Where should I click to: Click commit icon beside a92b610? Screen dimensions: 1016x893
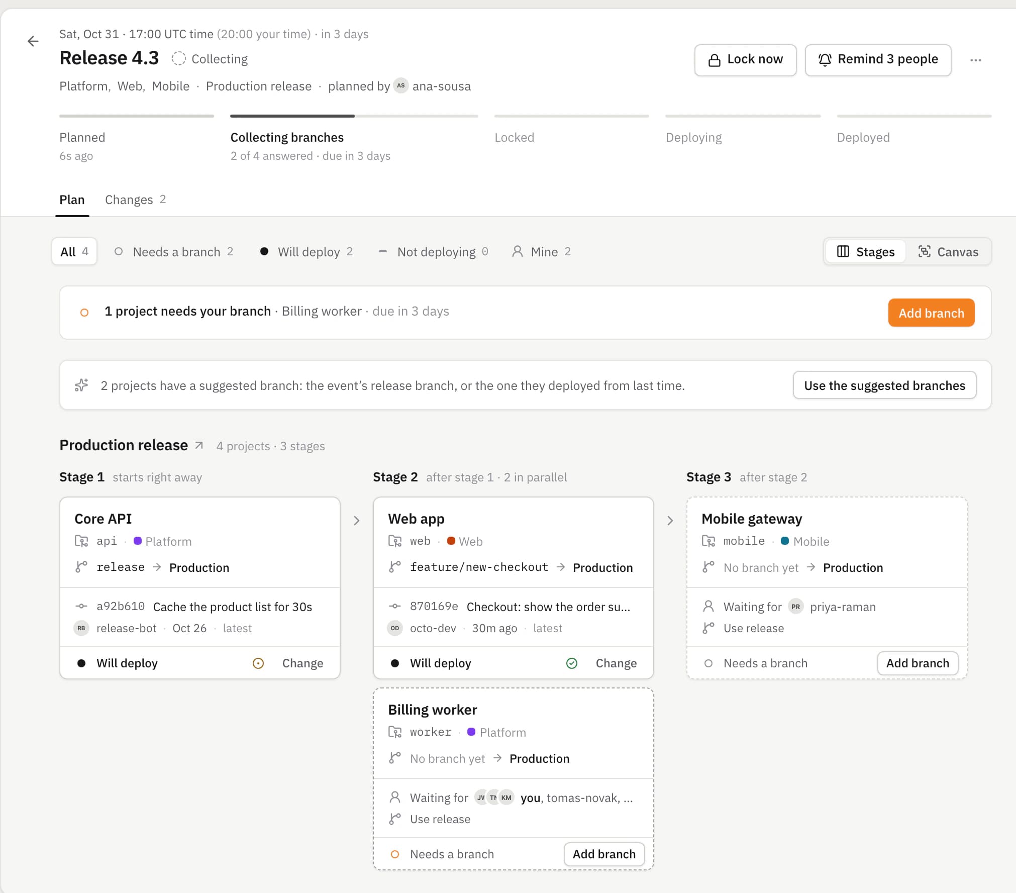pyautogui.click(x=81, y=607)
